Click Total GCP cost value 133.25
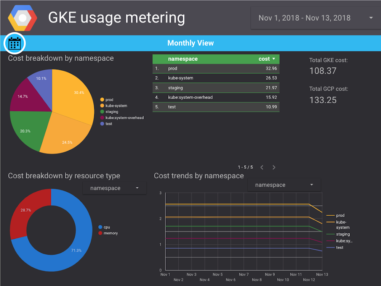Image resolution: width=381 pixels, height=286 pixels. click(x=323, y=100)
